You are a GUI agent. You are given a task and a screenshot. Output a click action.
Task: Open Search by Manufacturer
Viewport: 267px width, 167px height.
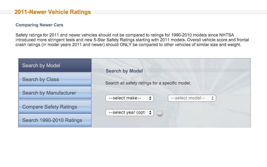point(55,92)
